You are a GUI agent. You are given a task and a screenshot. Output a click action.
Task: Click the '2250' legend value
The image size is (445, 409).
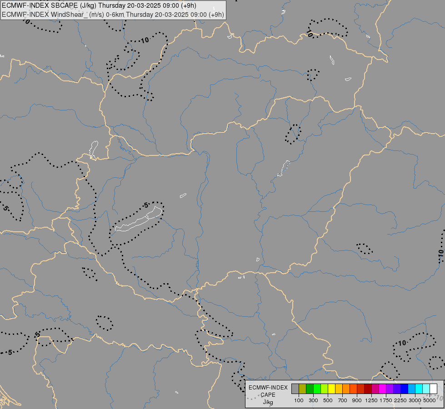tap(400, 400)
